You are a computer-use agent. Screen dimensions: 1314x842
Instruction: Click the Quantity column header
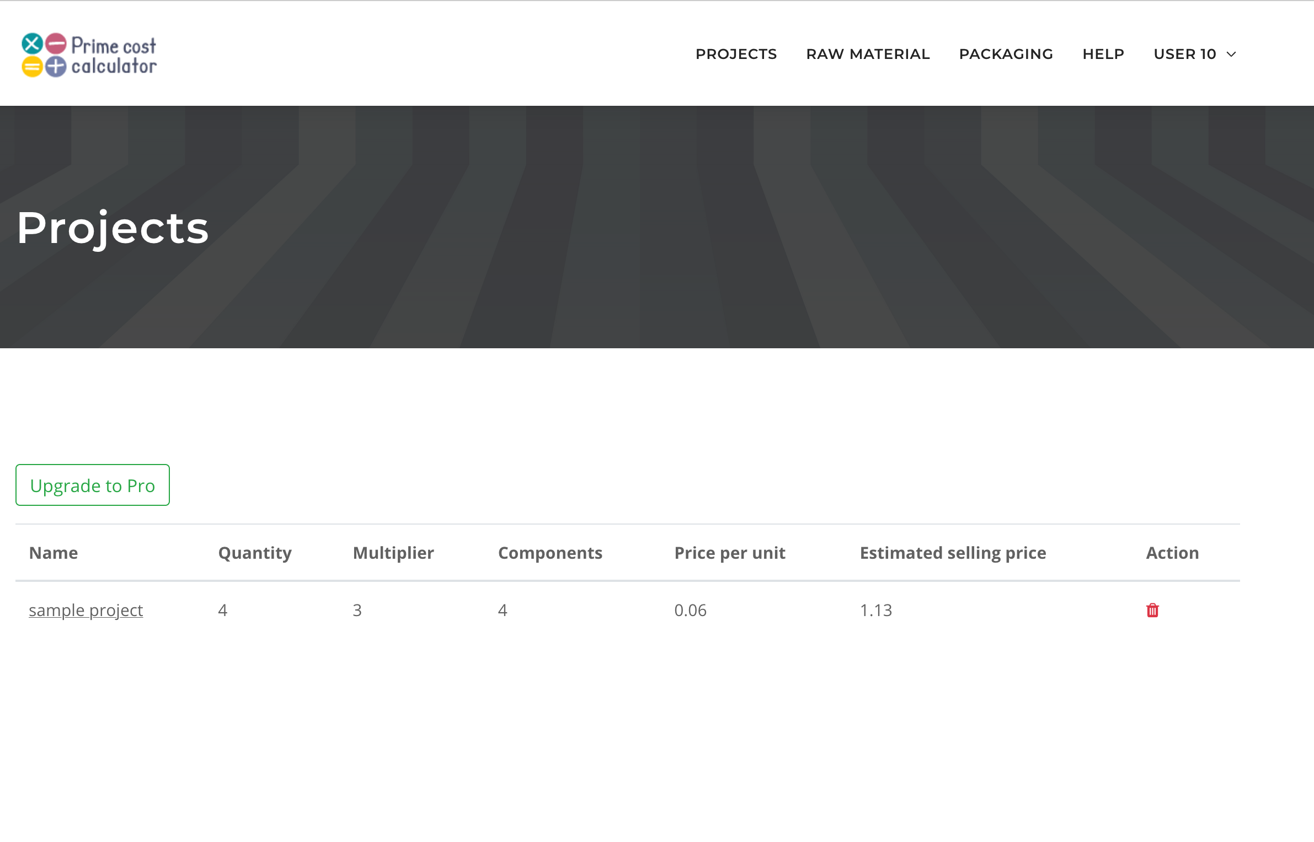tap(255, 553)
